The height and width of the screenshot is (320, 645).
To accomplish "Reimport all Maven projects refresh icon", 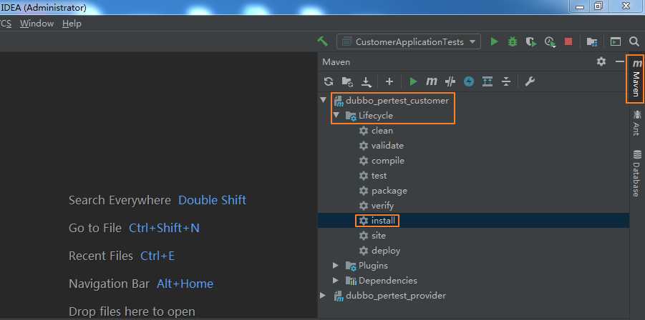I will click(x=329, y=81).
